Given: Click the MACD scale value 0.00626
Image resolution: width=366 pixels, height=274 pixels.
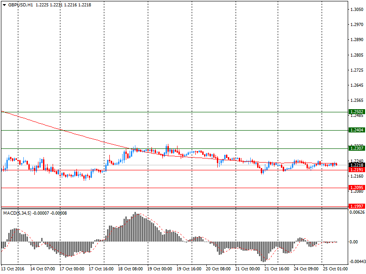Looking at the screenshot, I should (357, 212).
